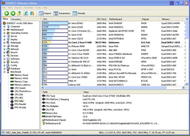Screen dimensions: 190x136
Task: Show benchmark Results
Action: (x=79, y=13)
